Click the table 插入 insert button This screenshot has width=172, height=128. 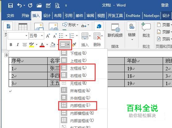(x=85, y=40)
